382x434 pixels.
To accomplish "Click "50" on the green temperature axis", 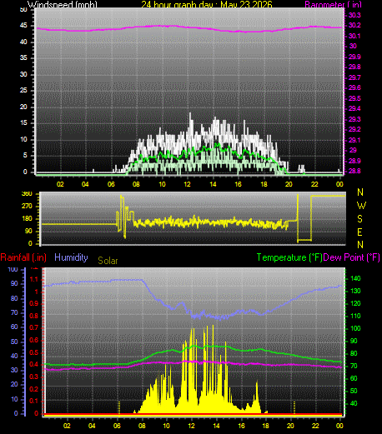I will (354, 391).
